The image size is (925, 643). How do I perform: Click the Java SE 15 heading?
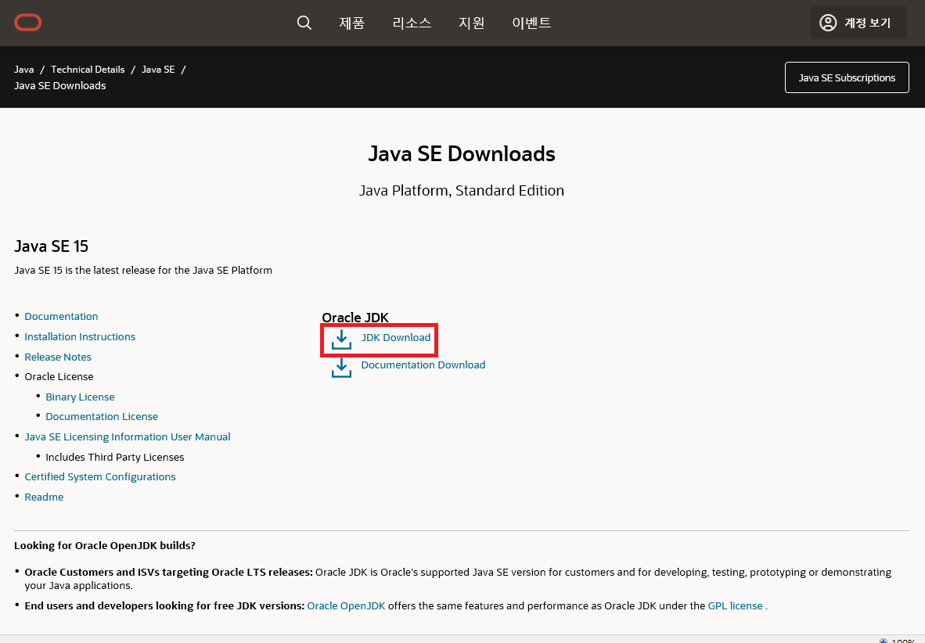(52, 246)
